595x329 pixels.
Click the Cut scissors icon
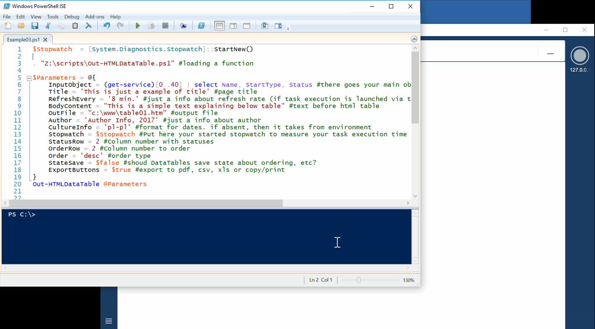click(x=48, y=26)
